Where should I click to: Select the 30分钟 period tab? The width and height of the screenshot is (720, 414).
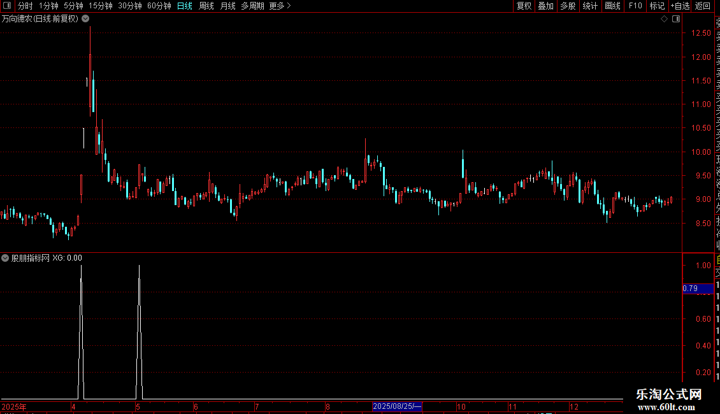(130, 6)
